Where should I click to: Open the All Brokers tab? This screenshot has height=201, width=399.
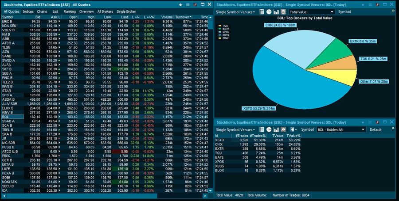click(105, 11)
